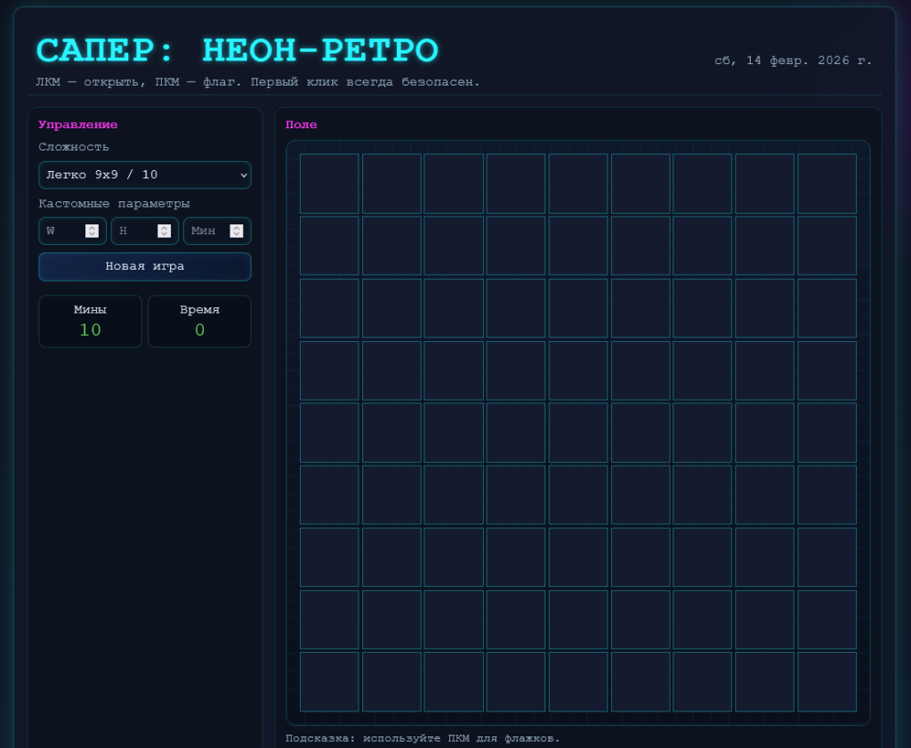Open the difficulty dropdown showing Легко 9x9 / 10
The width and height of the screenshot is (911, 748).
click(x=144, y=175)
